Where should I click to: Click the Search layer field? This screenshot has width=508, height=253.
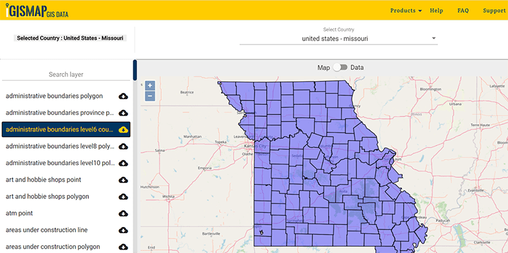[66, 74]
